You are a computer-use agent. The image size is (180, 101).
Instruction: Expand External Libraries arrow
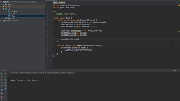1,21
